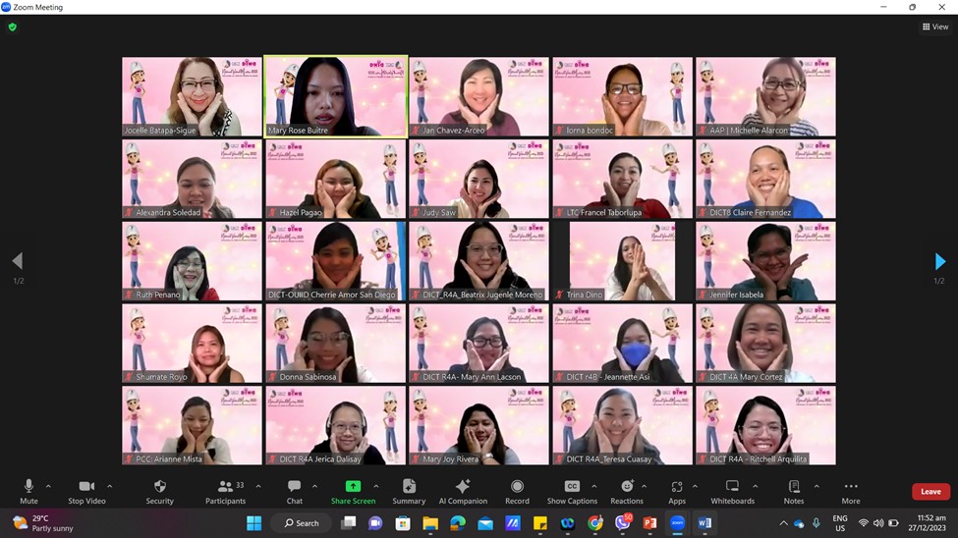Start Share Screen
Screen dimensions: 958x538
[x=353, y=490]
